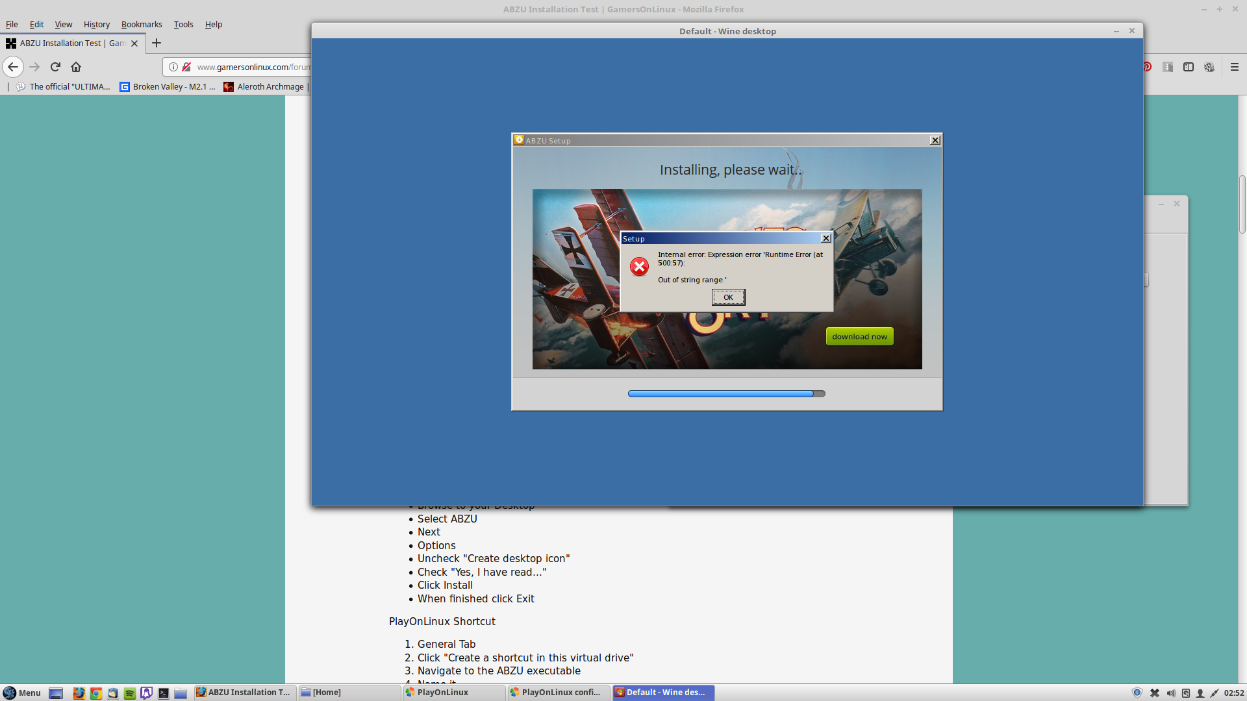Screen dimensions: 1247x701
Task: Open the Firefox File menu
Action: [12, 24]
